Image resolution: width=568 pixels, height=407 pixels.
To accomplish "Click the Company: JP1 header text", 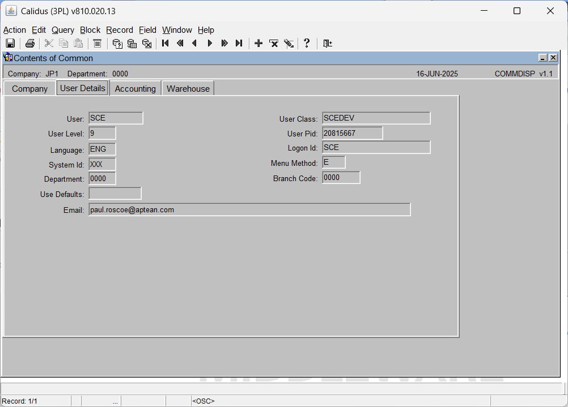I will coord(33,74).
